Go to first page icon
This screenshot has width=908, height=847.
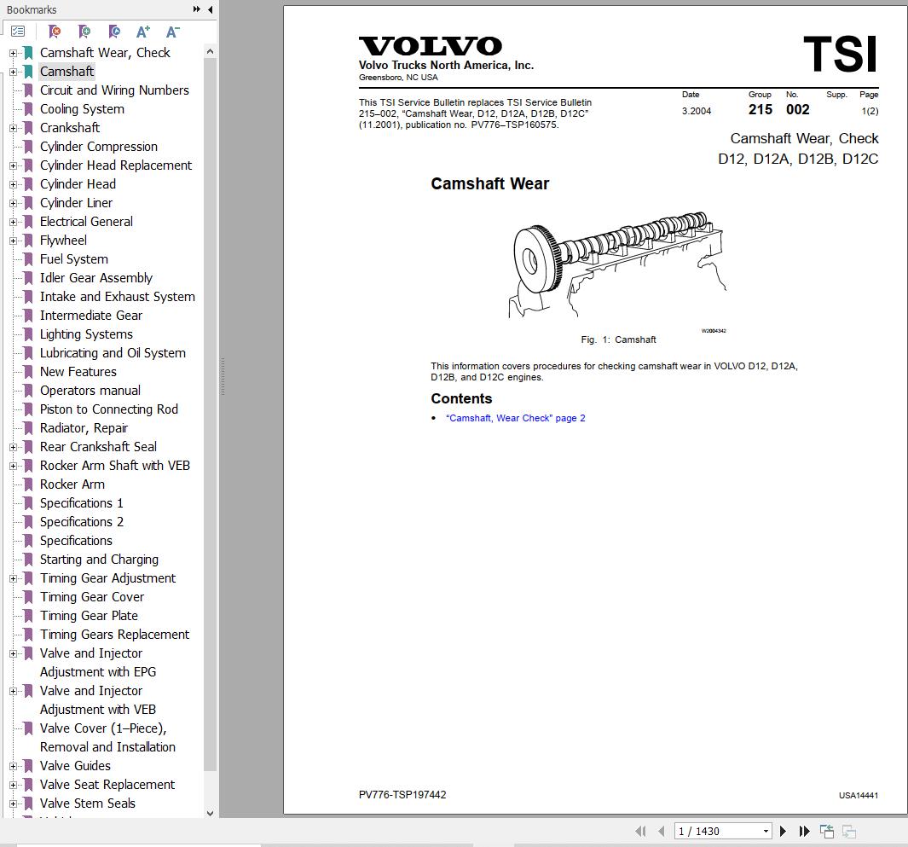(639, 831)
